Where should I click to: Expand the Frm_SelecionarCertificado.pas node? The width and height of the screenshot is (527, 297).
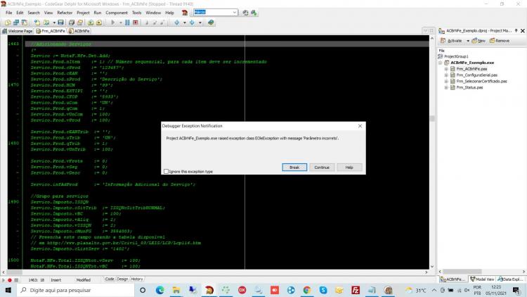[x=446, y=81]
